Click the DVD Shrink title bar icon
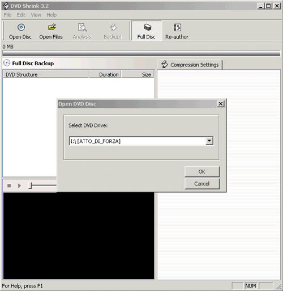Viewport: 283px width, 291px height. pyautogui.click(x=6, y=6)
